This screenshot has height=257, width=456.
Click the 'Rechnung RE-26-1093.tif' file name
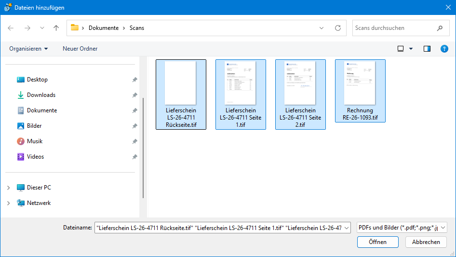[360, 114]
